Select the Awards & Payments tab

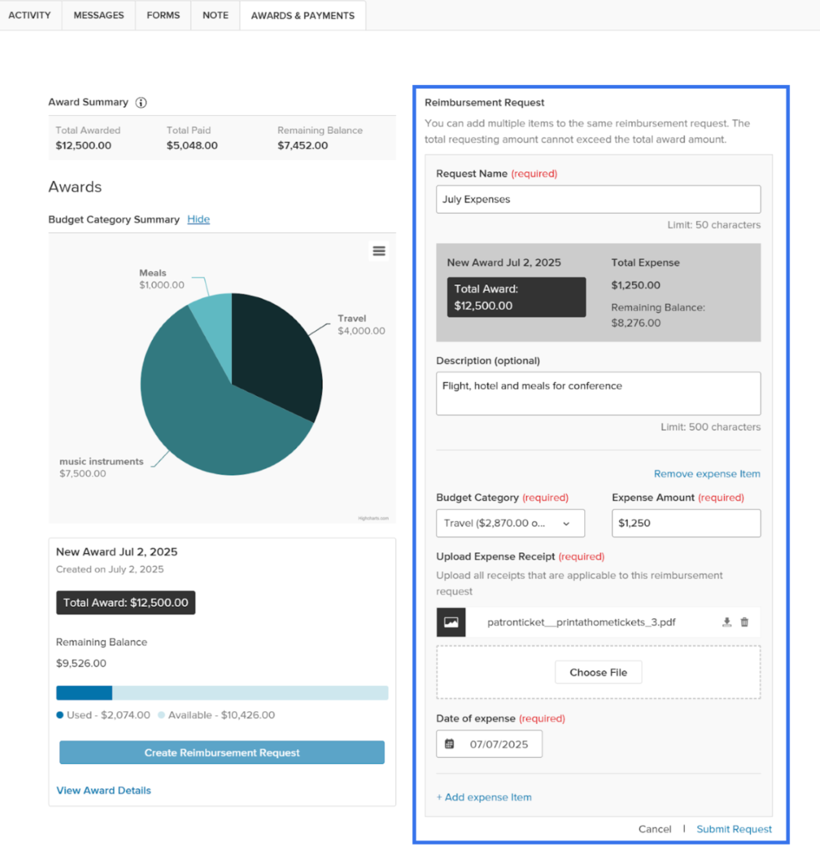[x=303, y=16]
